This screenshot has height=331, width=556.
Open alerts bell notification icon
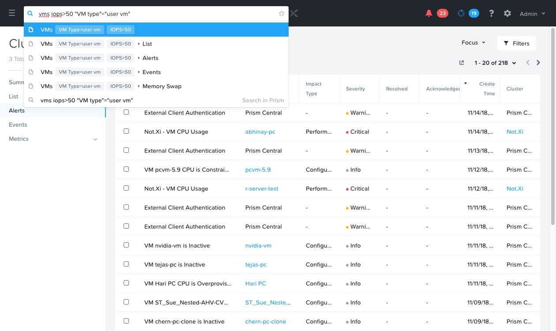[x=429, y=13]
